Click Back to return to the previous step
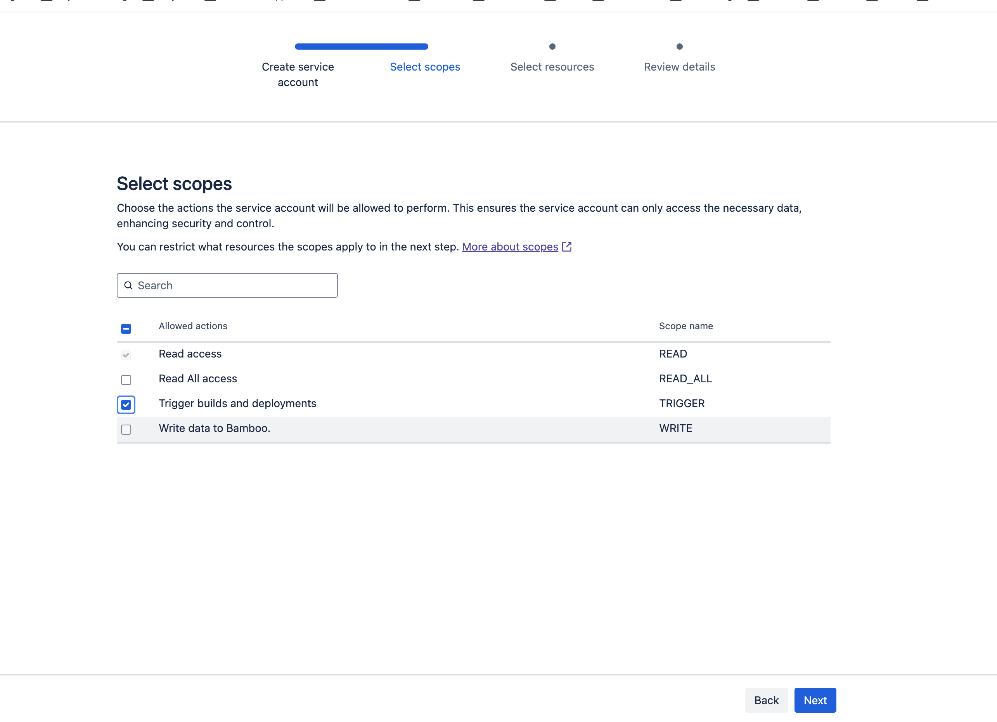This screenshot has width=997, height=722. tap(766, 700)
